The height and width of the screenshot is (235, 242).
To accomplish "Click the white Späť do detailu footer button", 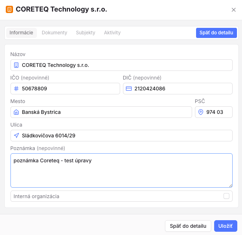I will [188, 226].
